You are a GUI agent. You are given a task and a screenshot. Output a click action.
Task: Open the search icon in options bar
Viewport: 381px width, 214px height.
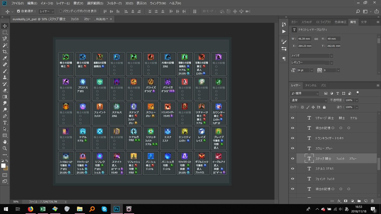(358, 11)
